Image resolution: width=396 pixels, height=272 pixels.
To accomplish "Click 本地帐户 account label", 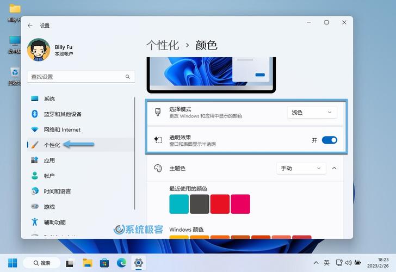I will point(64,54).
